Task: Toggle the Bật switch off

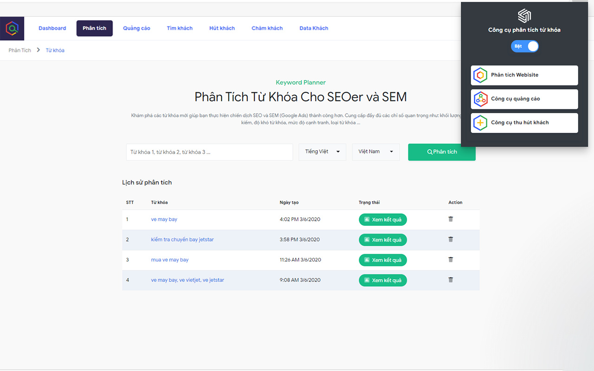Action: pyautogui.click(x=525, y=46)
